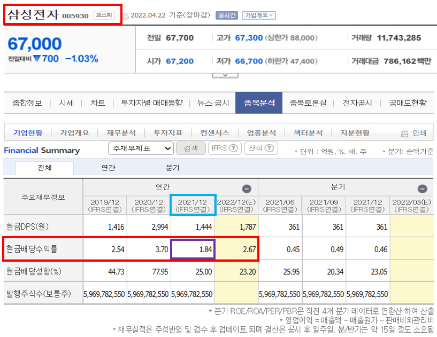437x337 pixels.
Task: Select the 섹터분석 sub-tab
Action: (308, 133)
